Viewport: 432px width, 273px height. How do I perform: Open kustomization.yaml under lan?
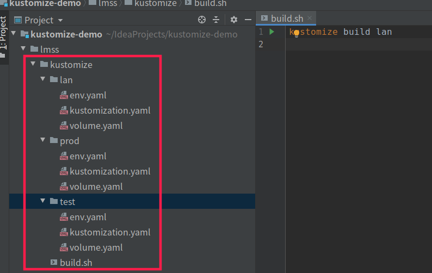pos(110,110)
